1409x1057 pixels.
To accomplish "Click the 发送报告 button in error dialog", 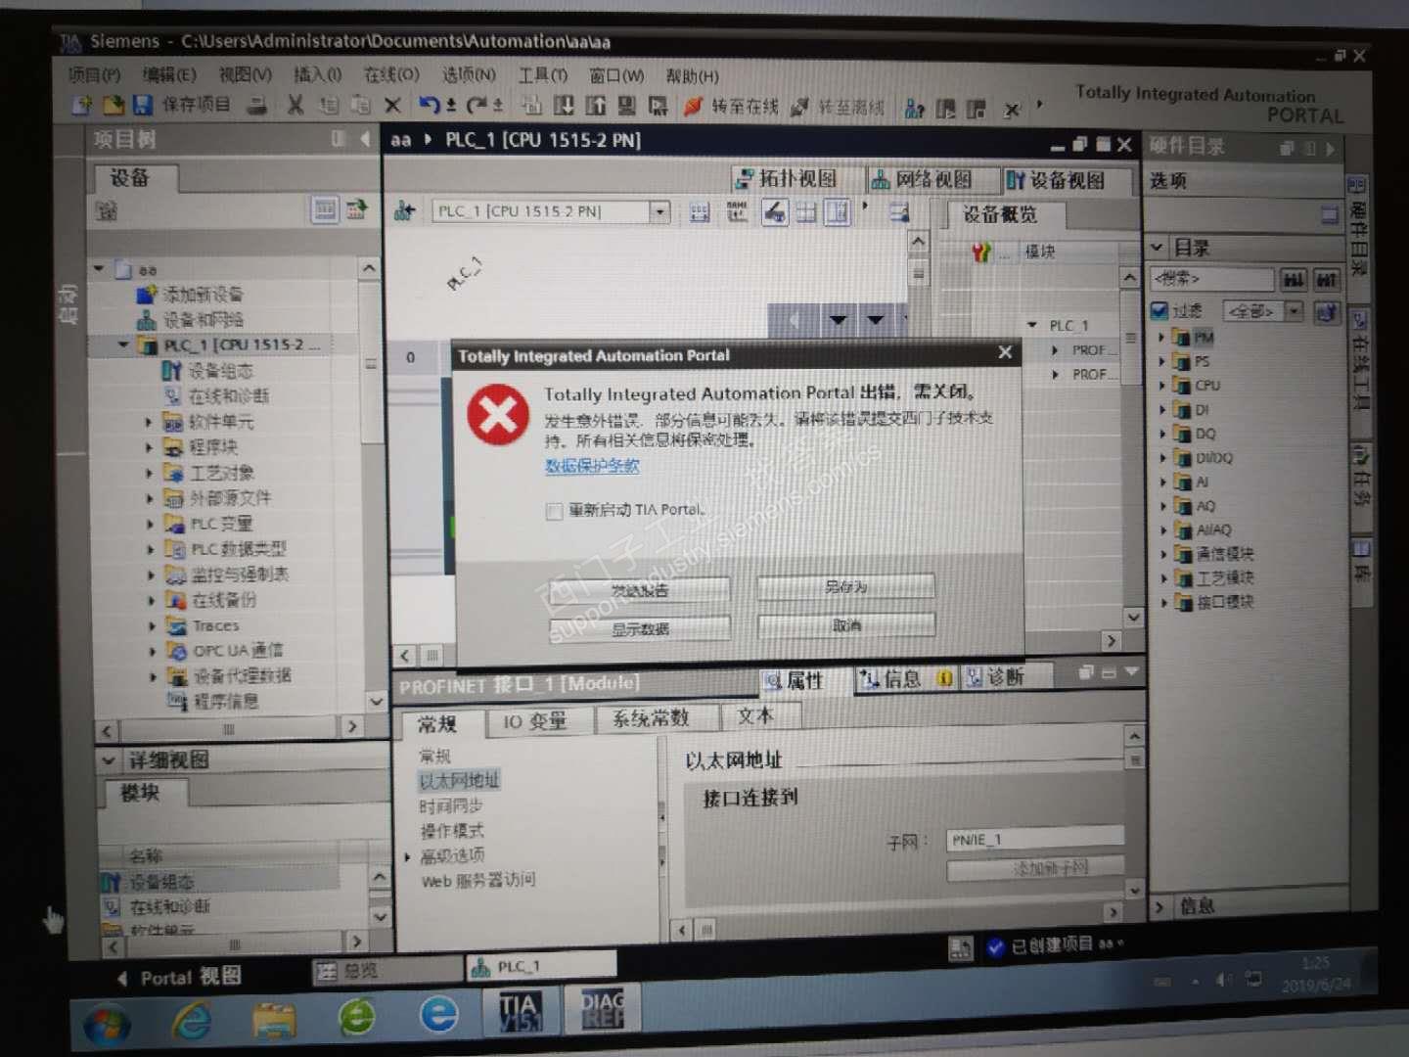I will pos(640,590).
